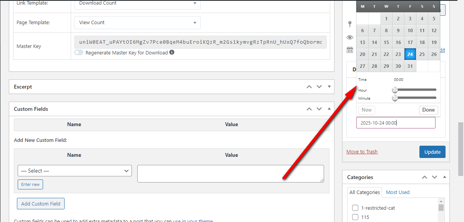Select day 1 in calendar
This screenshot has width=464, height=222.
pos(386,18)
